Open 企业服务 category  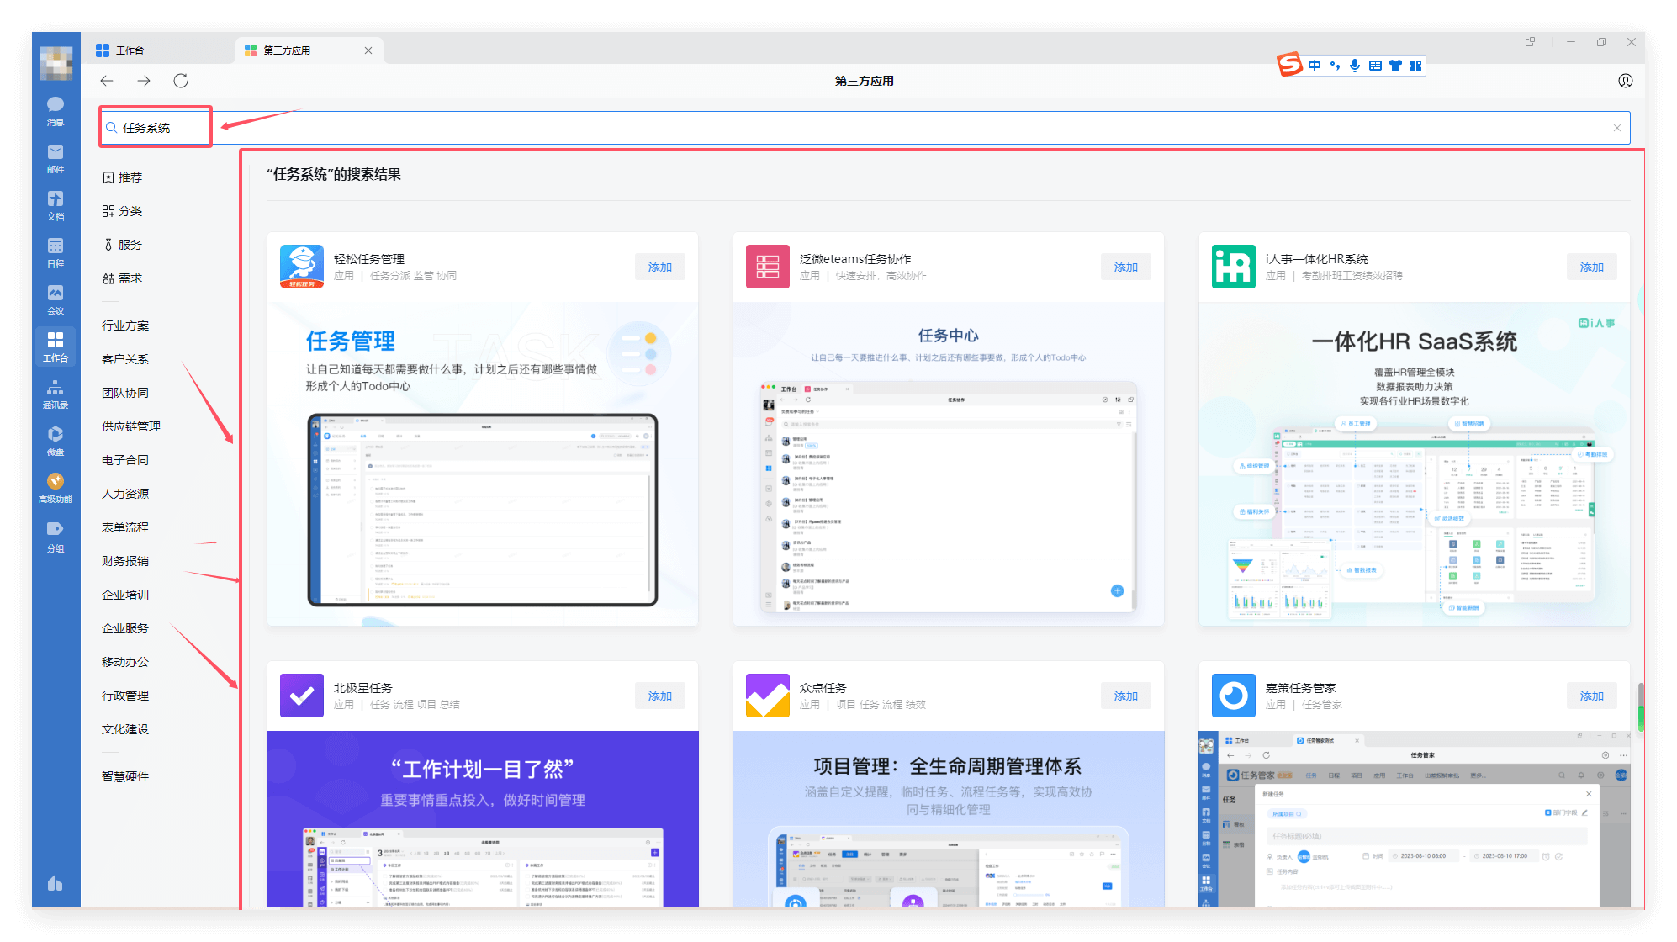[x=125, y=628]
